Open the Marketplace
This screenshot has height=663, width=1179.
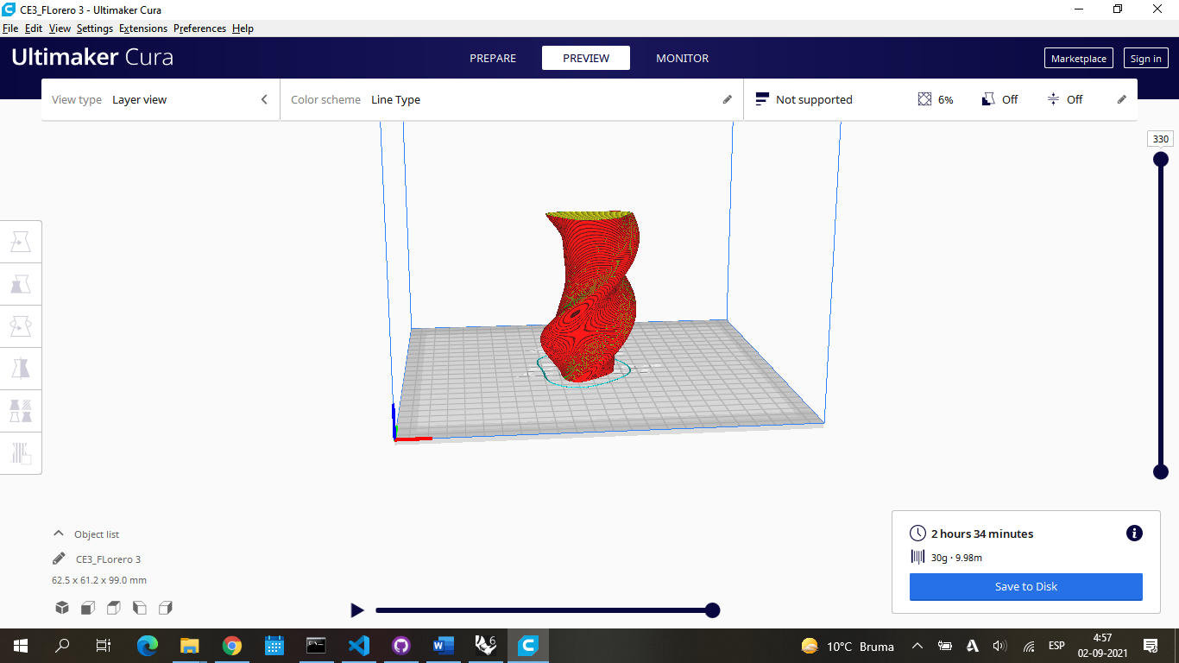click(x=1078, y=58)
